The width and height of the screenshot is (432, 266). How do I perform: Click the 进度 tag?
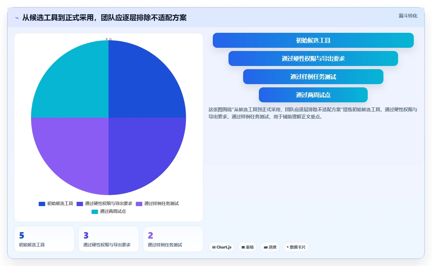pyautogui.click(x=270, y=247)
